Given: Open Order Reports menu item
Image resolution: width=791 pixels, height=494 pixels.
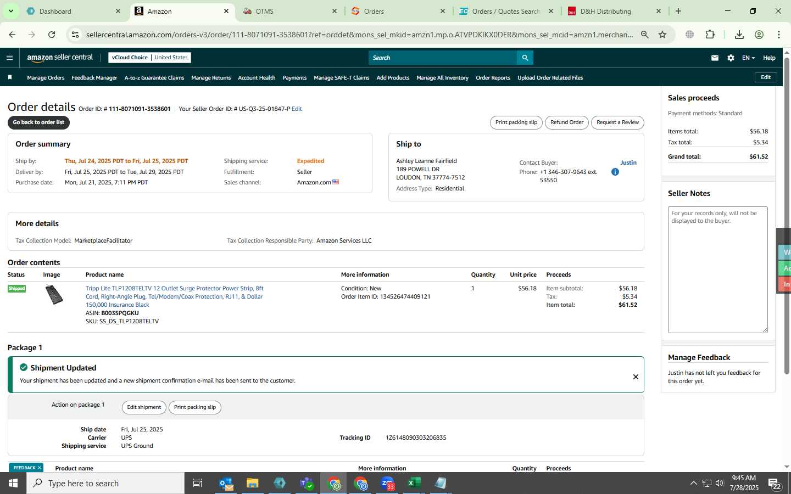Looking at the screenshot, I should (x=493, y=78).
